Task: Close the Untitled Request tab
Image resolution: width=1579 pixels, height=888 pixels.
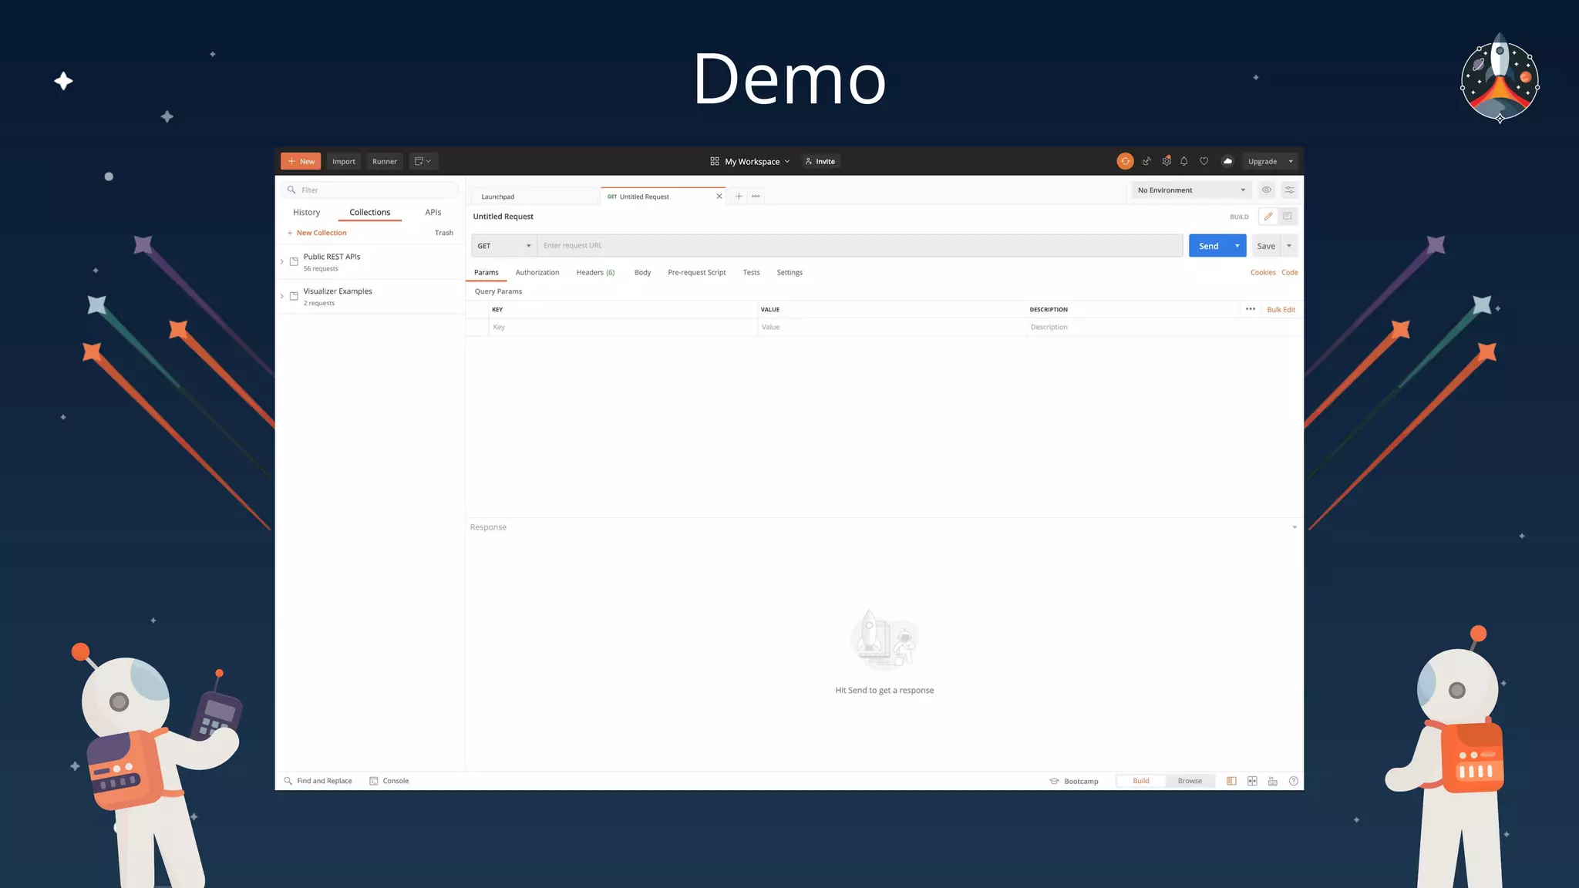Action: (x=719, y=197)
